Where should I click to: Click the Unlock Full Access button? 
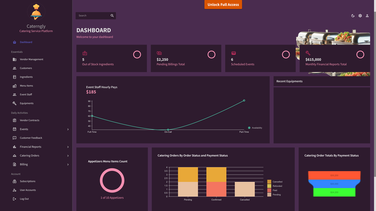(223, 5)
